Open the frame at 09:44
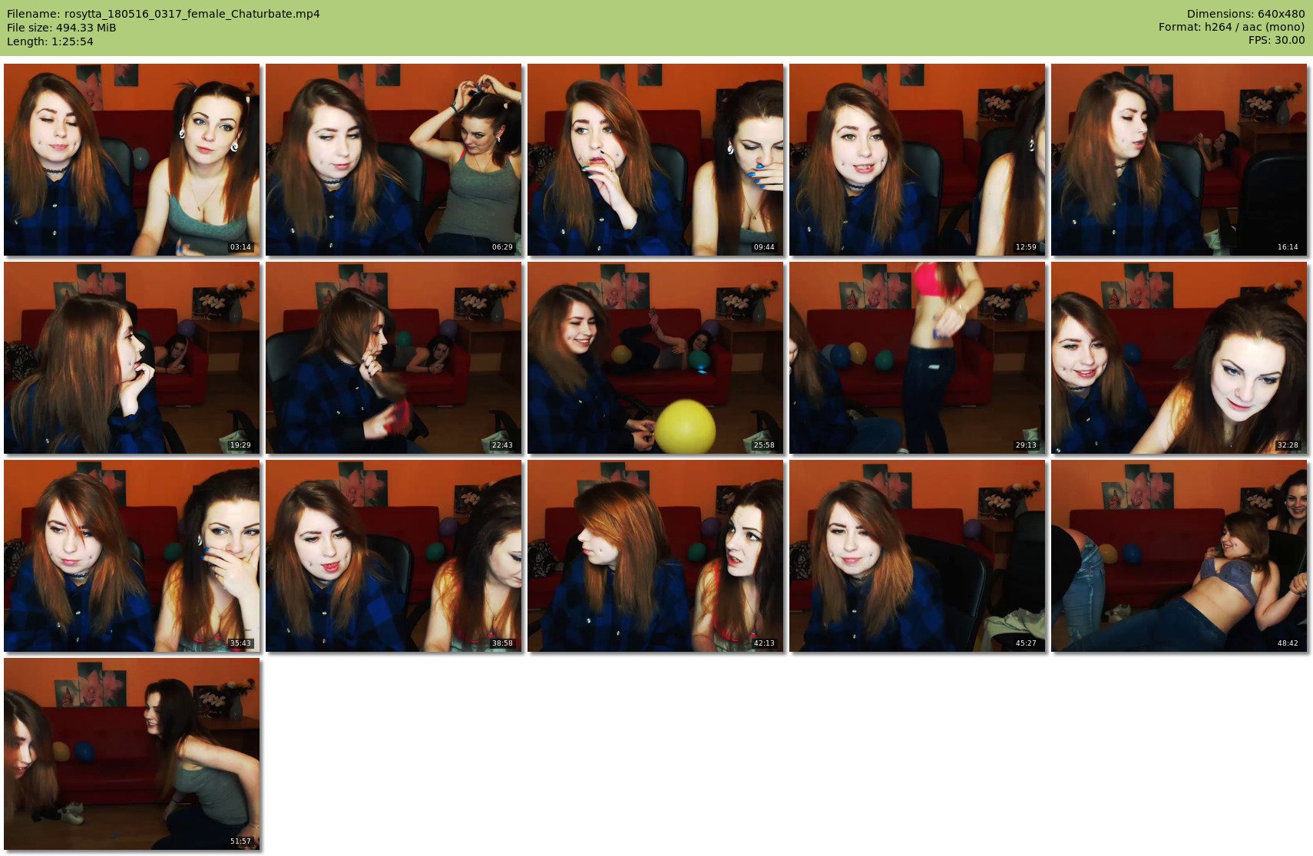Screen dimensions: 1313x856 pyautogui.click(x=655, y=160)
